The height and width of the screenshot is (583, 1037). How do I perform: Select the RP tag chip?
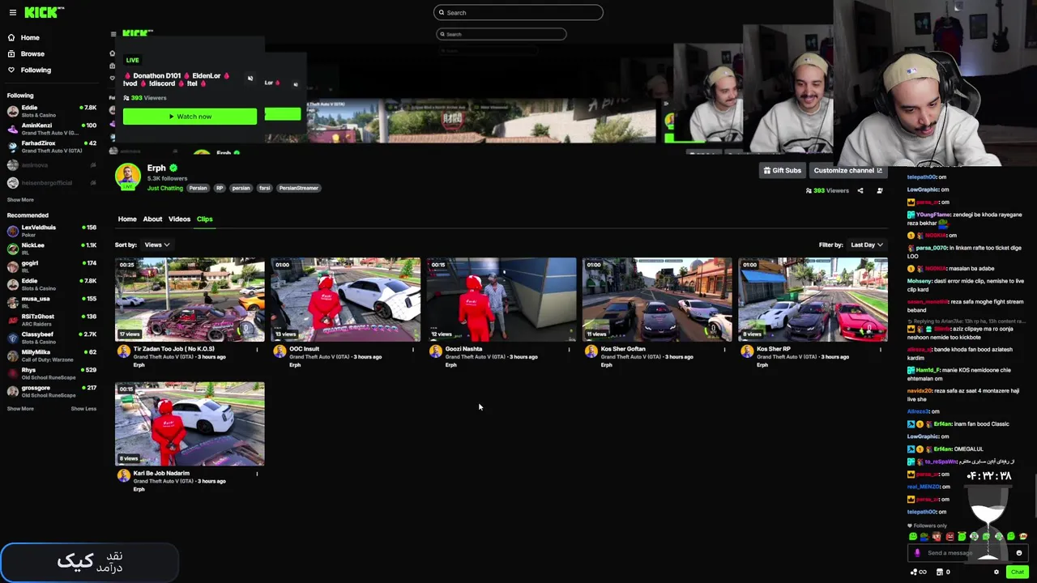click(219, 188)
